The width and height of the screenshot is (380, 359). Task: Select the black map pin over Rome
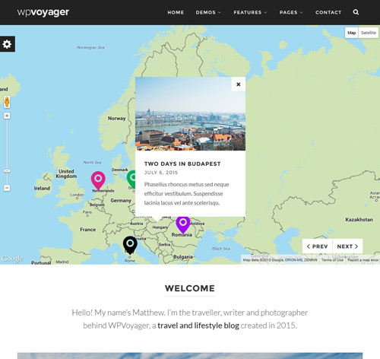click(x=130, y=245)
